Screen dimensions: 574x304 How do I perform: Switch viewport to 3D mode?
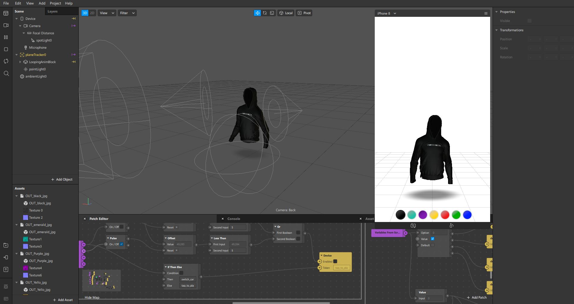click(x=85, y=13)
